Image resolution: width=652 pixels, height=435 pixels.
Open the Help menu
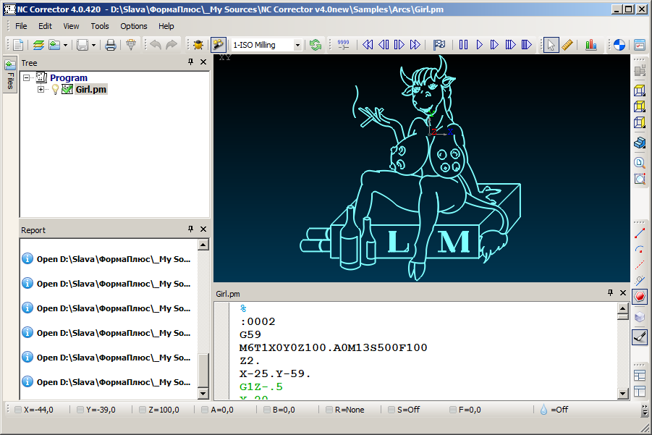point(166,26)
